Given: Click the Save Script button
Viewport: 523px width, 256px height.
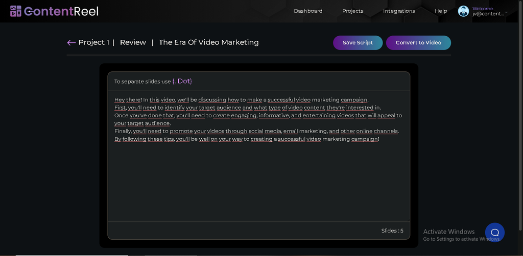Looking at the screenshot, I should click(x=358, y=43).
